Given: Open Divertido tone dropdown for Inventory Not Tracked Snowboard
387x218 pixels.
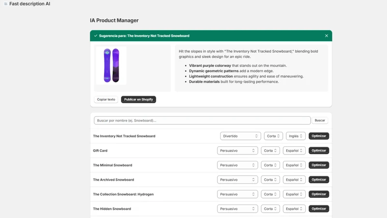Looking at the screenshot, I should tap(240, 136).
